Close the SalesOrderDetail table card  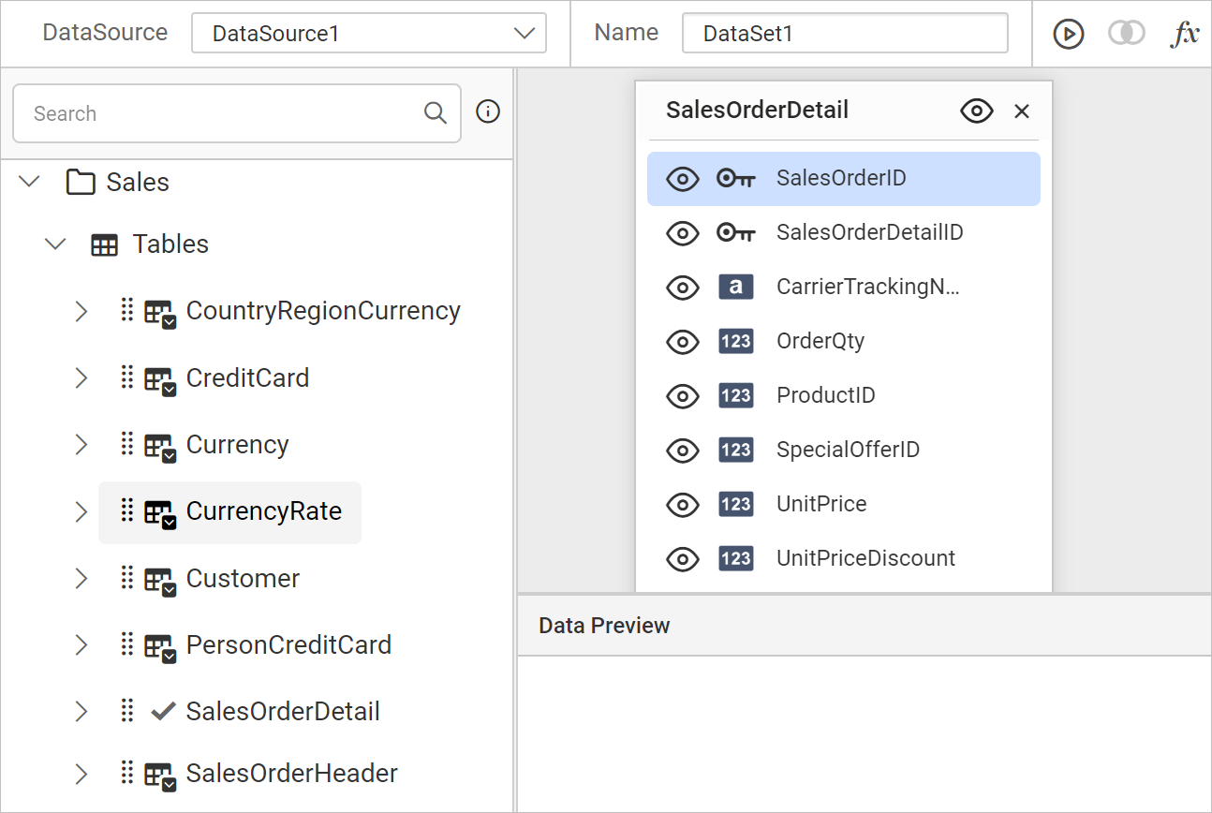pyautogui.click(x=1022, y=111)
